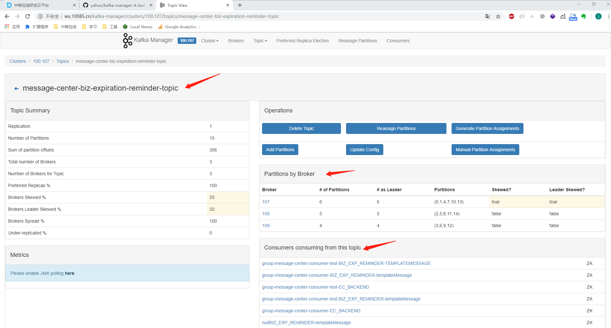Click the Leader Skewed? column header
Image resolution: width=611 pixels, height=328 pixels.
[x=567, y=190]
